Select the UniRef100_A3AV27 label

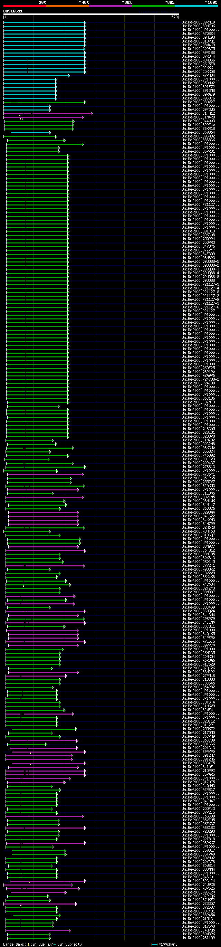(x=198, y=102)
